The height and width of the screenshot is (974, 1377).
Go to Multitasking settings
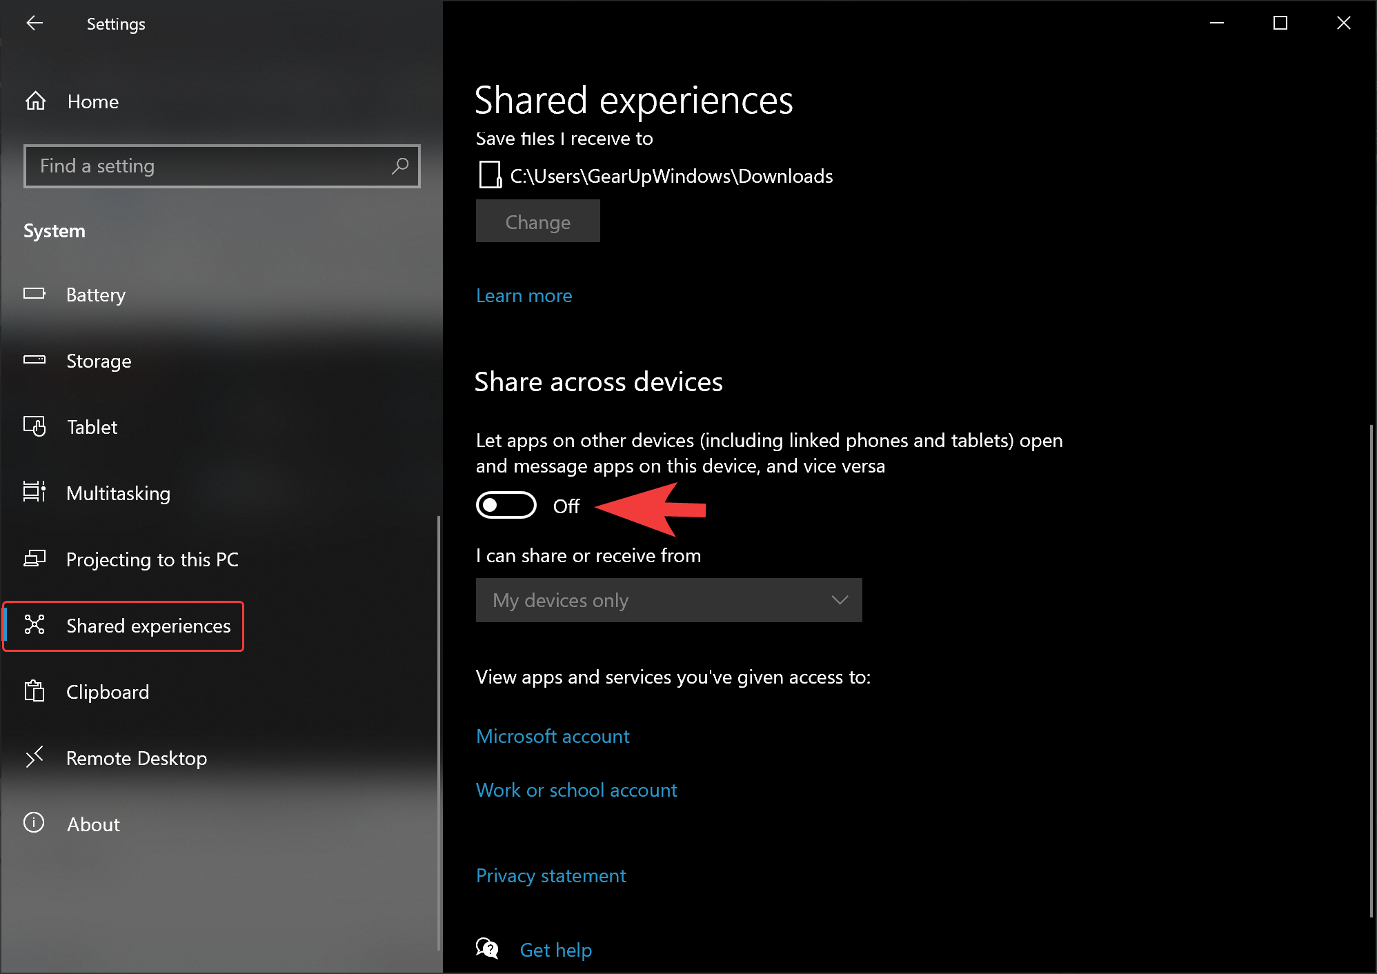click(118, 493)
